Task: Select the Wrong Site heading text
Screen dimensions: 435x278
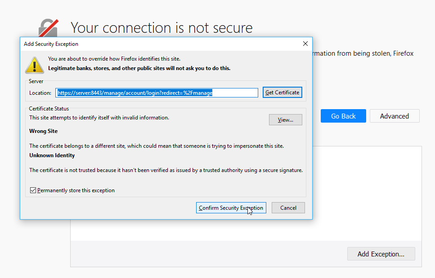Action: click(x=44, y=131)
